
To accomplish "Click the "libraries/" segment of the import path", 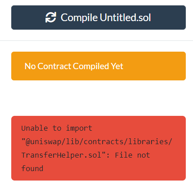I will coord(150,141).
